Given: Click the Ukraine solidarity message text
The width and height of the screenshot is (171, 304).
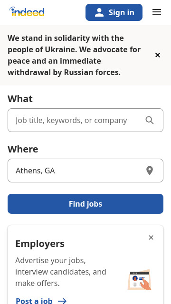Looking at the screenshot, I should (74, 55).
